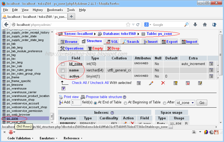Viewport: 224px width, 142px height.
Task: Select ps_zone table in left list
Action: pos(12,118)
